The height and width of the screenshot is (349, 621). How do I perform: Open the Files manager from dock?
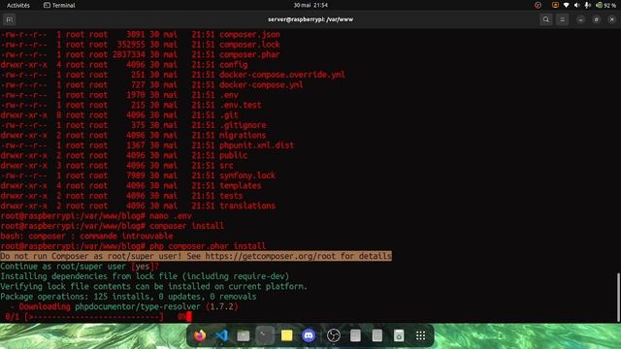244,335
